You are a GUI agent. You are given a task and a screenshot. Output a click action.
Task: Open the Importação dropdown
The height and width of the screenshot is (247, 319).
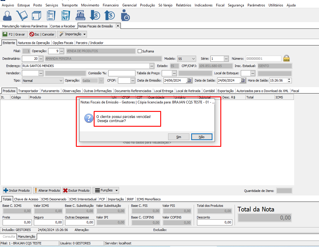point(72,34)
